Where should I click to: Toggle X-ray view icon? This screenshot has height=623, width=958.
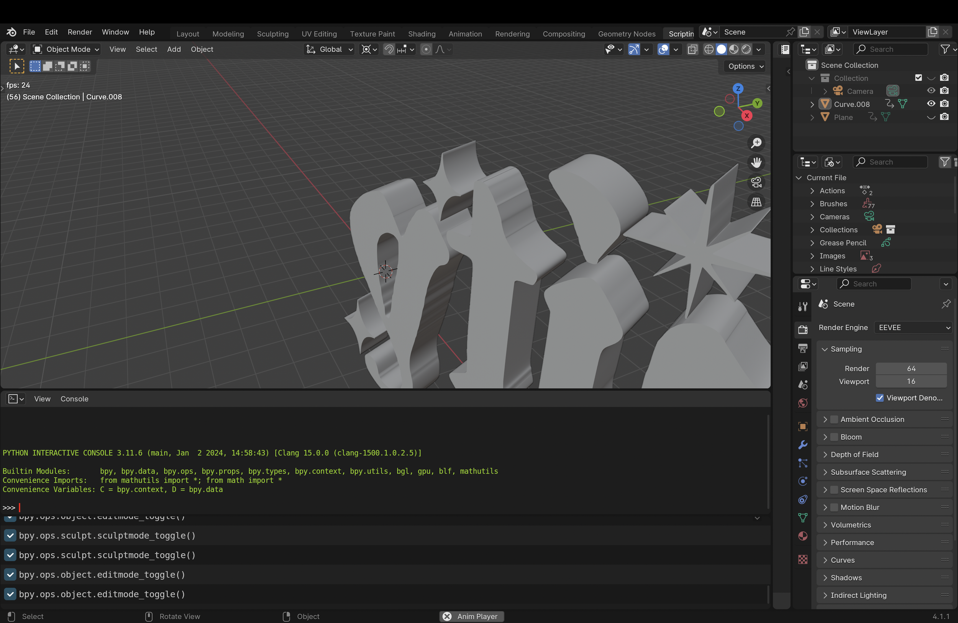tap(692, 49)
